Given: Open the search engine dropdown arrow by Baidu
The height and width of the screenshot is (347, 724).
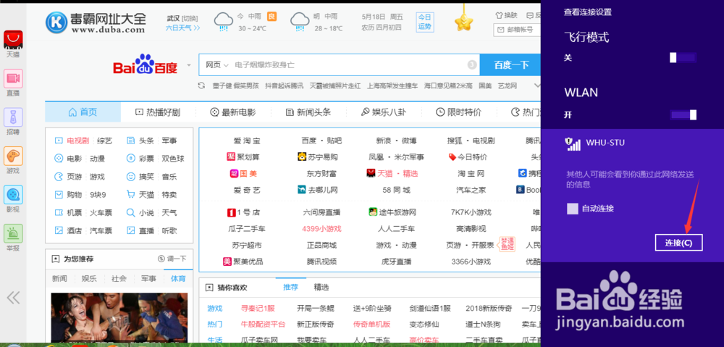Looking at the screenshot, I should [188, 65].
